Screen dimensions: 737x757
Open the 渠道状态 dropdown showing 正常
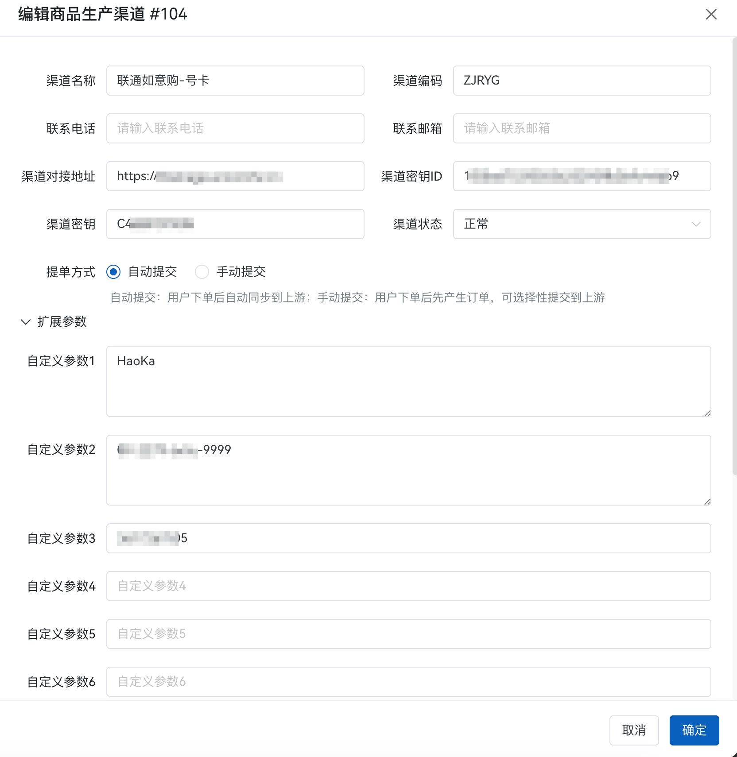click(582, 224)
